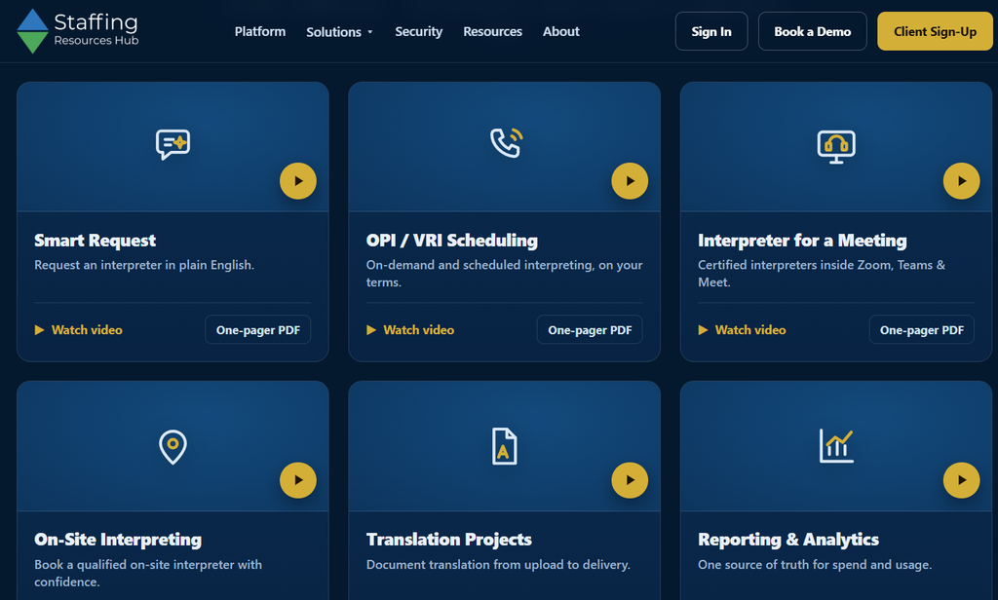The height and width of the screenshot is (600, 998).
Task: Go to the Security page
Action: (x=418, y=31)
